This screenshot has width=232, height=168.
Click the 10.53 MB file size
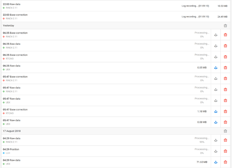(x=222, y=6)
